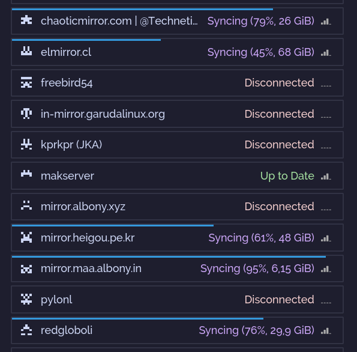Click the pylonl Disconnected status label
This screenshot has height=352, width=357.
280,300
